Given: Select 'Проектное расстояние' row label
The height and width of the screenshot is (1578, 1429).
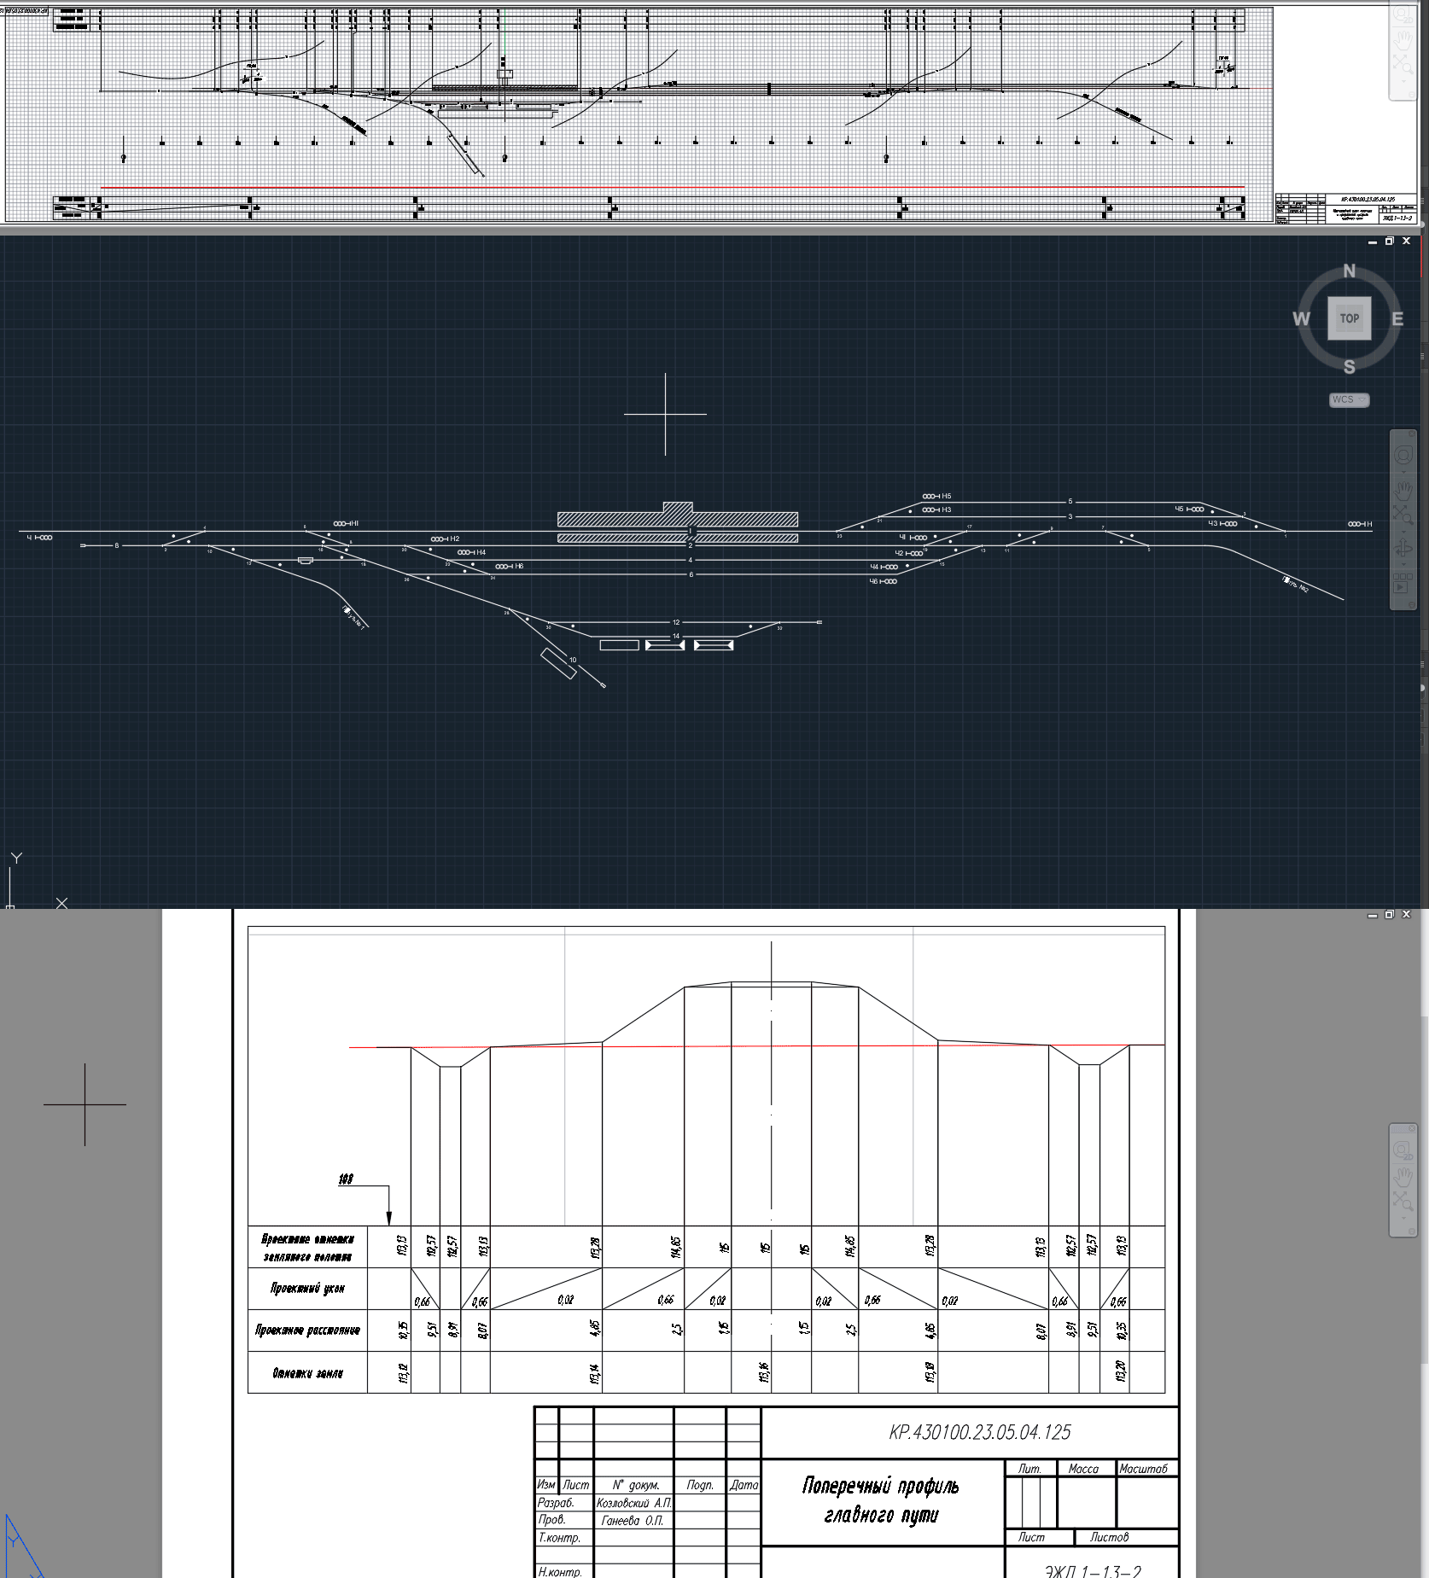Looking at the screenshot, I should click(307, 1330).
